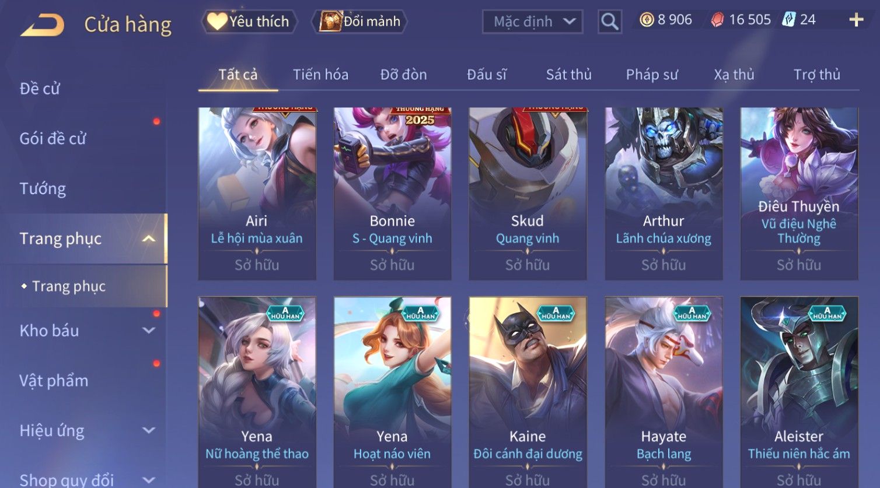Screen dimensions: 880x488
Task: Go to Tướng in the sidebar
Action: pos(43,189)
